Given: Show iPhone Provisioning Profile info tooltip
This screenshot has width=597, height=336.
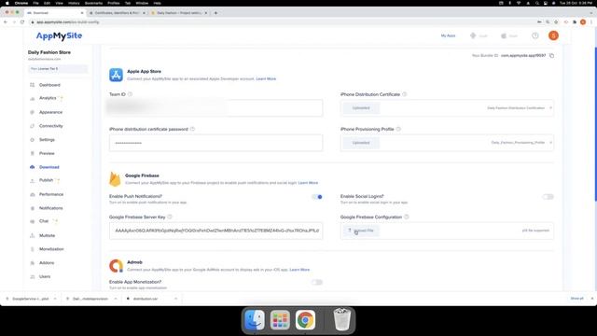Looking at the screenshot, I should click(398, 129).
